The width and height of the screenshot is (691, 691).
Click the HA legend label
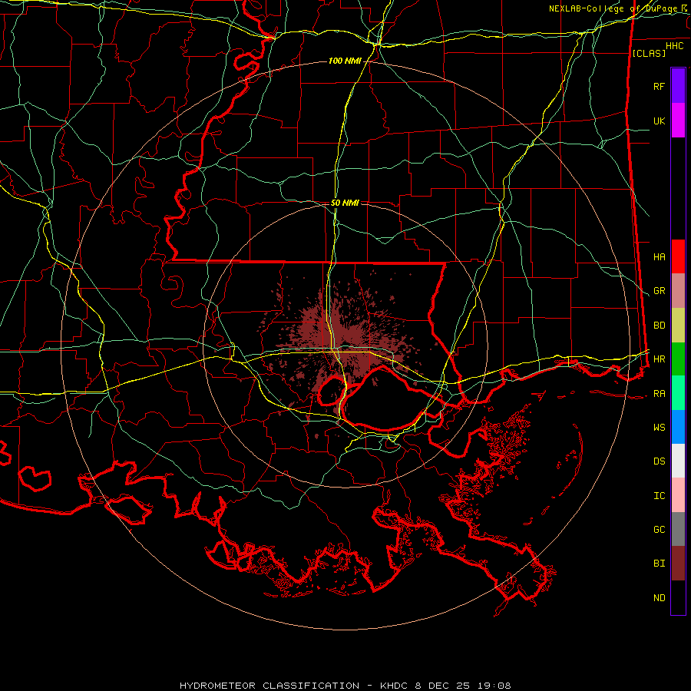659,256
